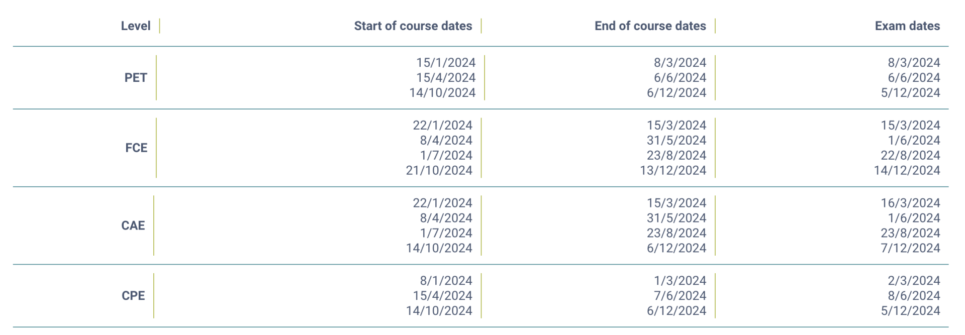Select the FCE level row label

(136, 148)
